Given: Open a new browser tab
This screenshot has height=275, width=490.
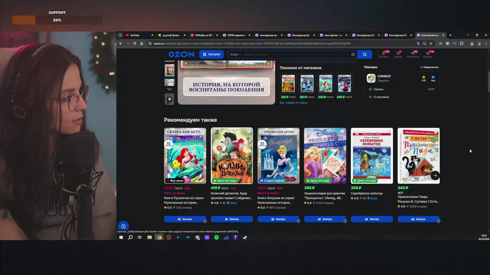Looking at the screenshot, I should pyautogui.click(x=450, y=35).
